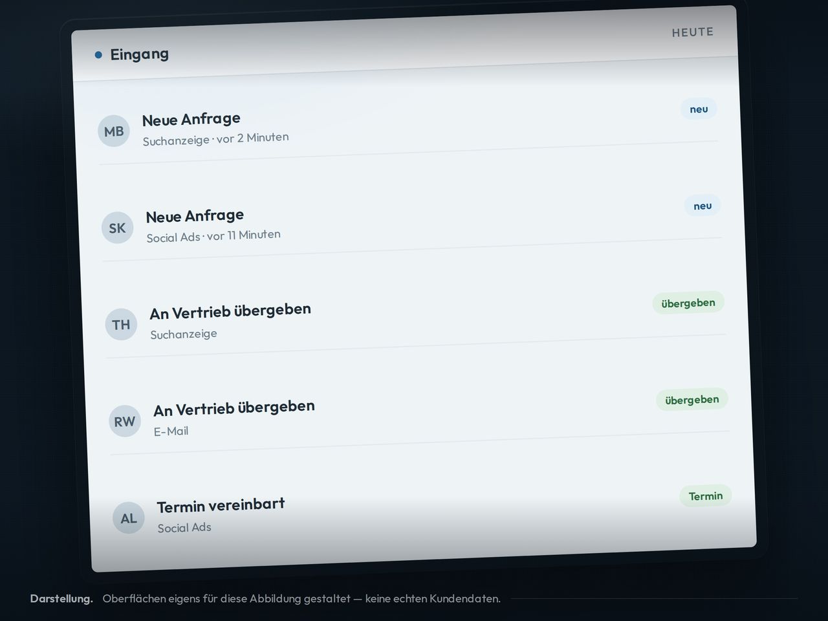Click the AL avatar icon
The width and height of the screenshot is (828, 621).
129,518
